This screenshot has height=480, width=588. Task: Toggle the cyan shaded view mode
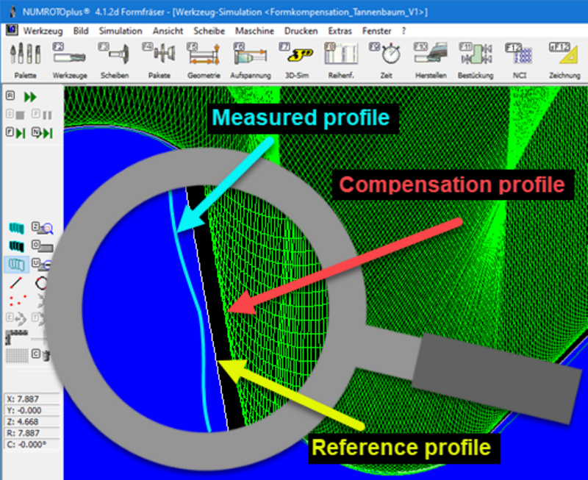[15, 227]
